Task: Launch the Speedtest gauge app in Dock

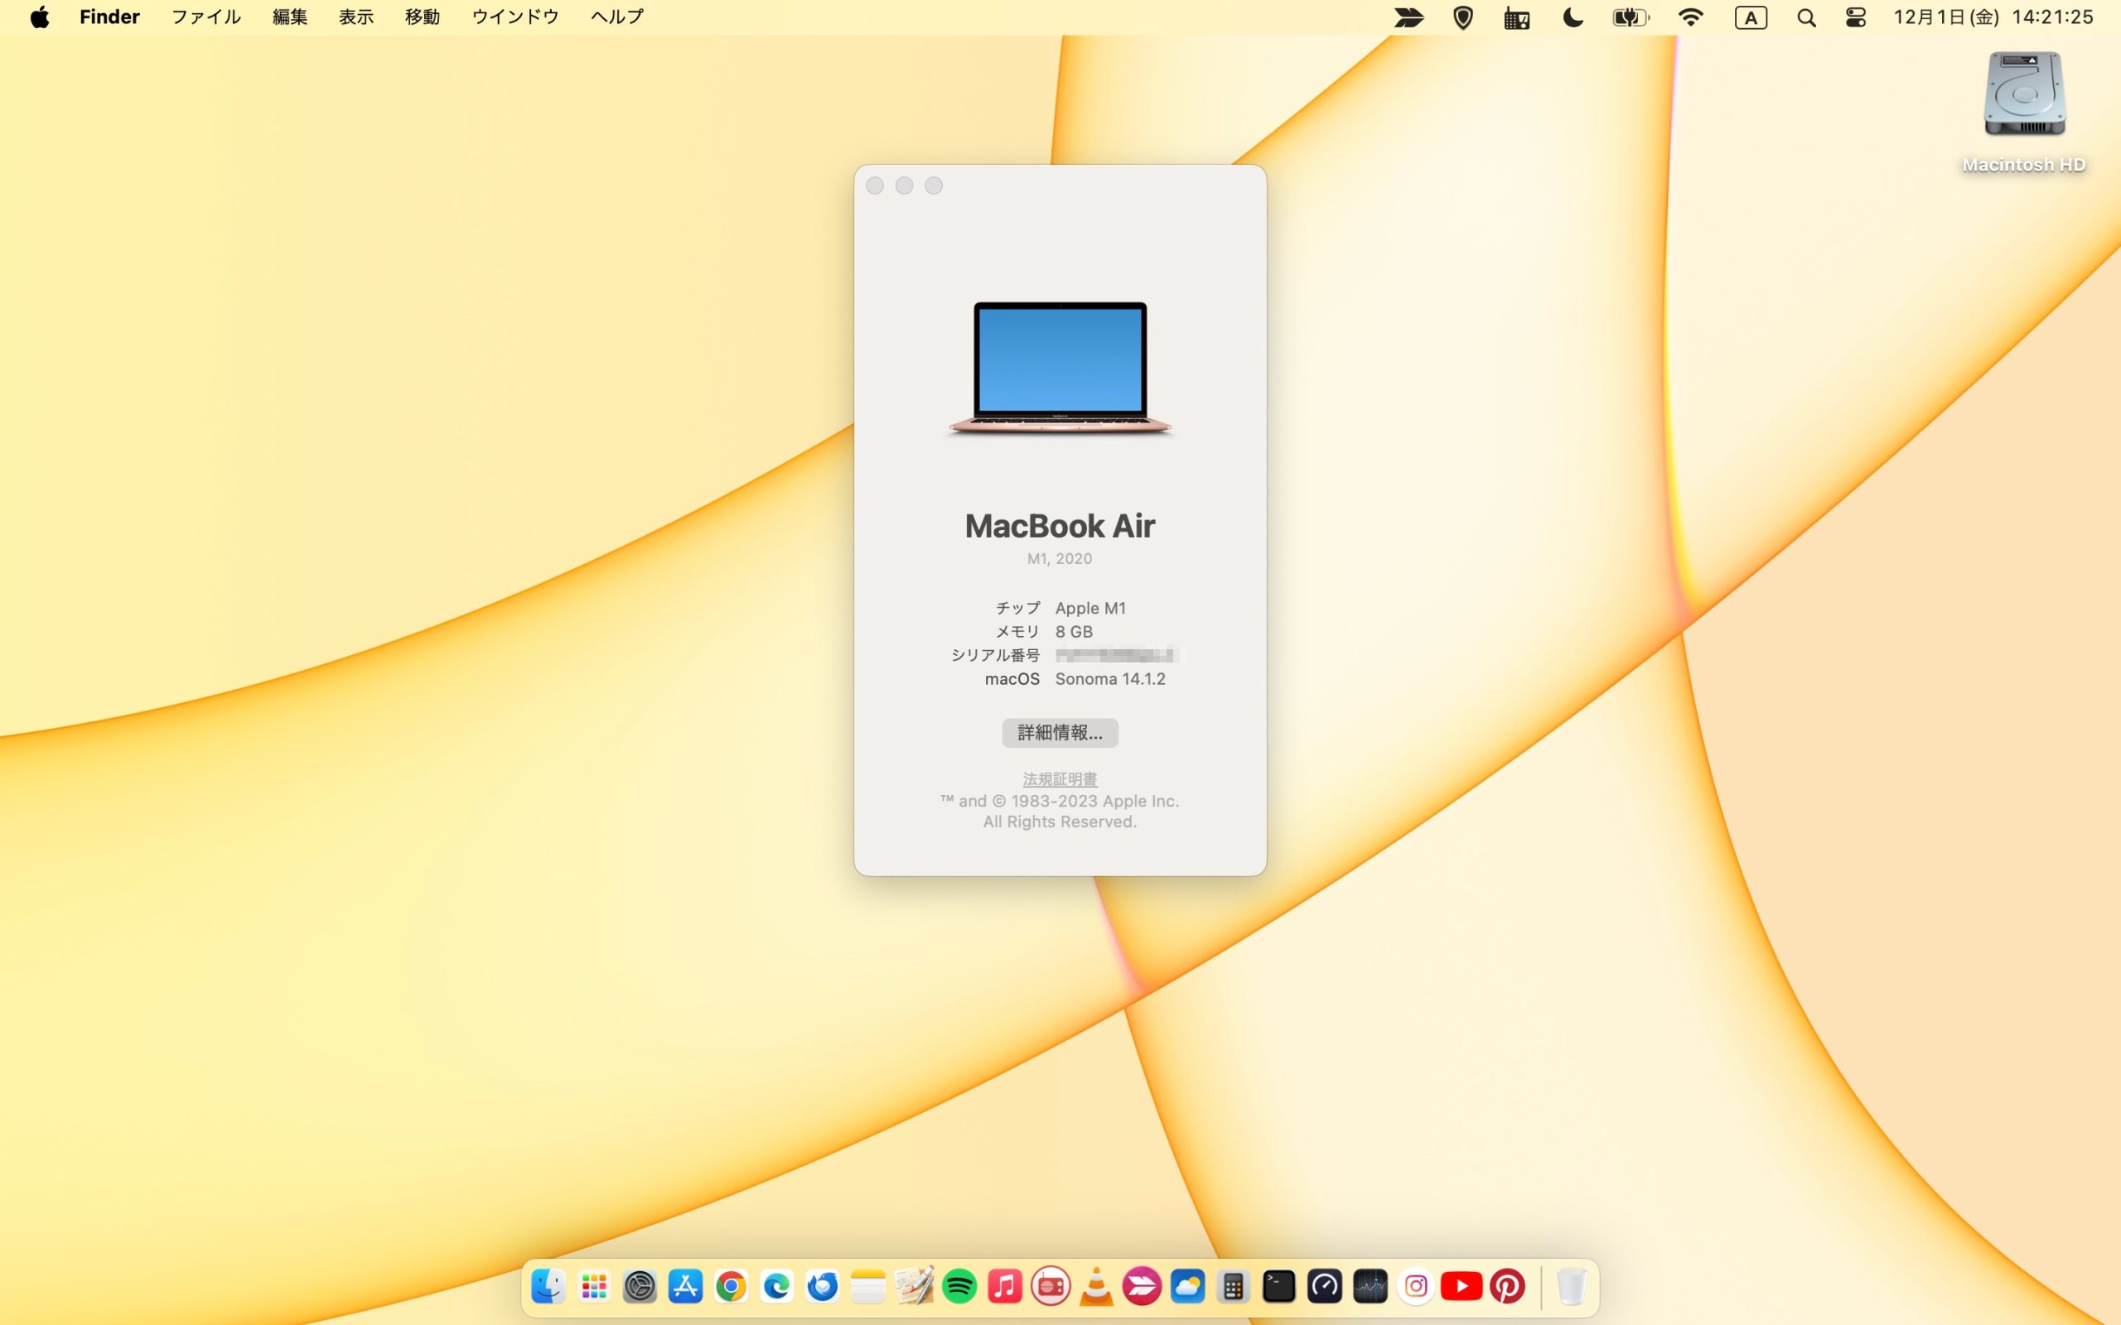Action: pos(1324,1286)
